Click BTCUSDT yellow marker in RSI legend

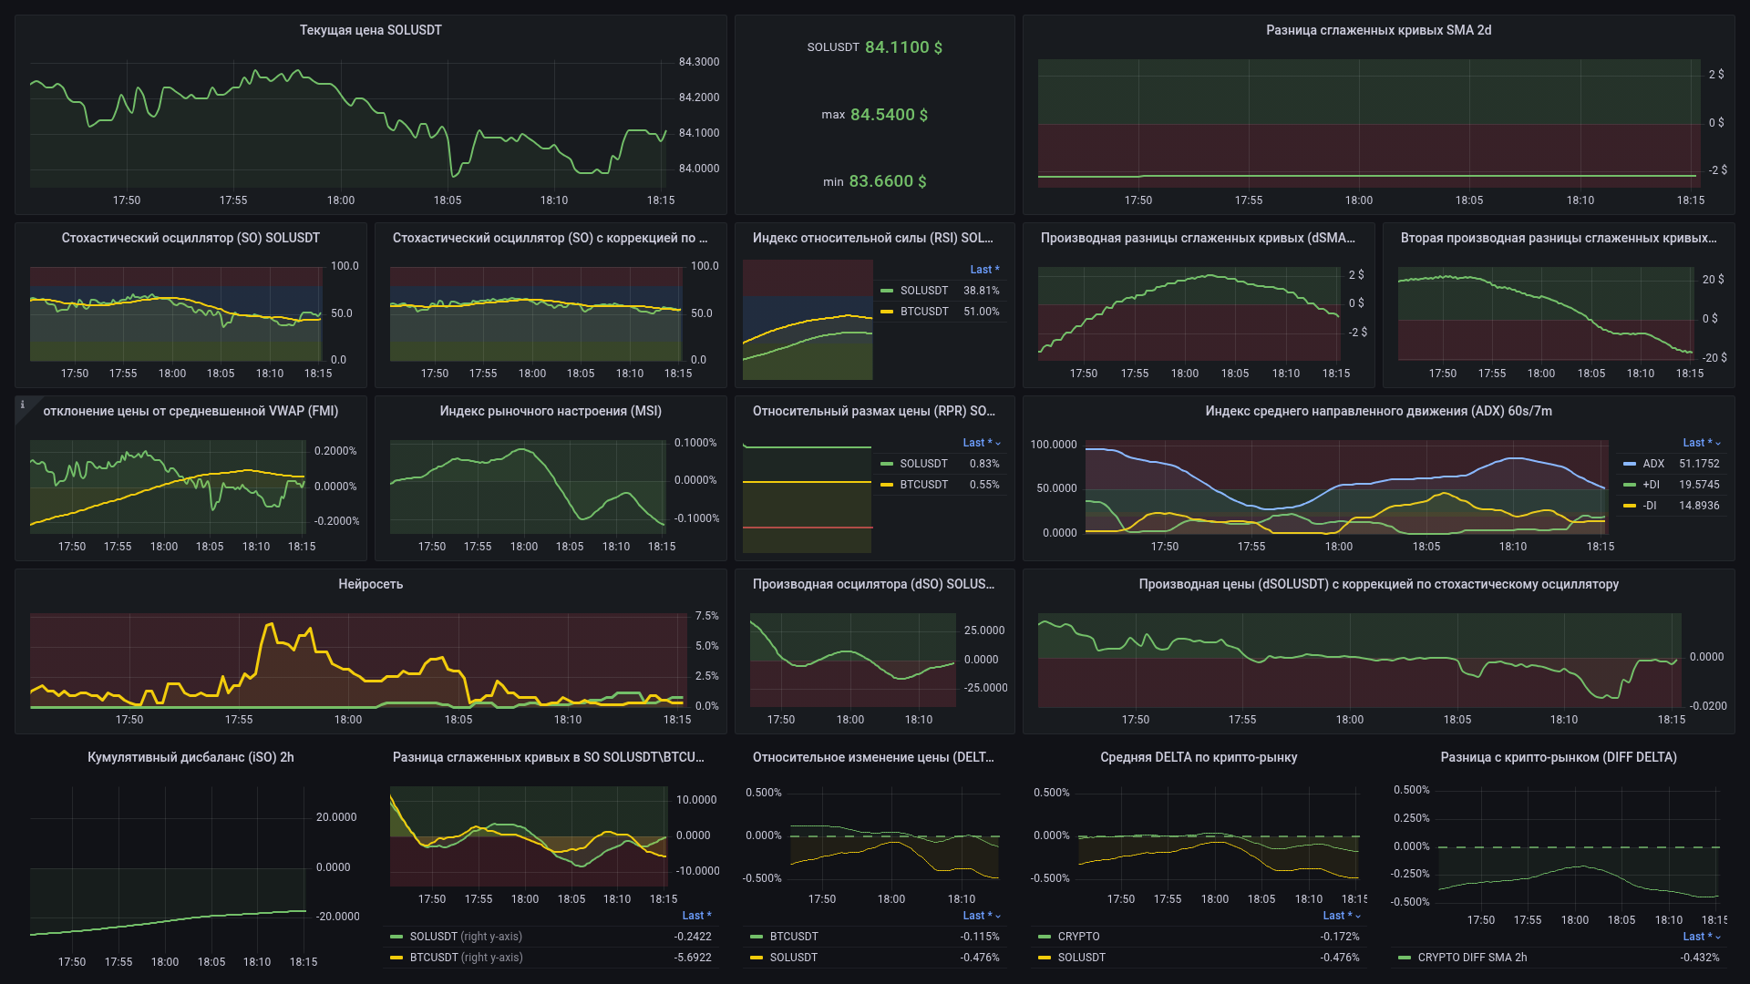click(887, 312)
